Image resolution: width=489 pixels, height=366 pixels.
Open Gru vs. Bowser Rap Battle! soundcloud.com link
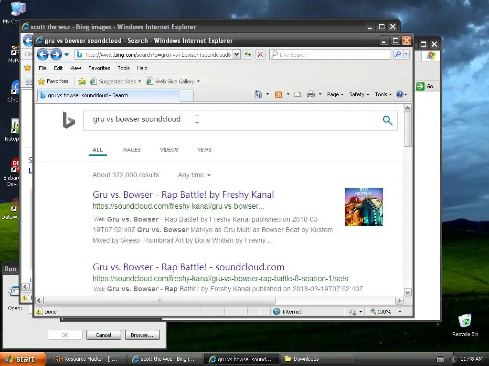tap(188, 267)
